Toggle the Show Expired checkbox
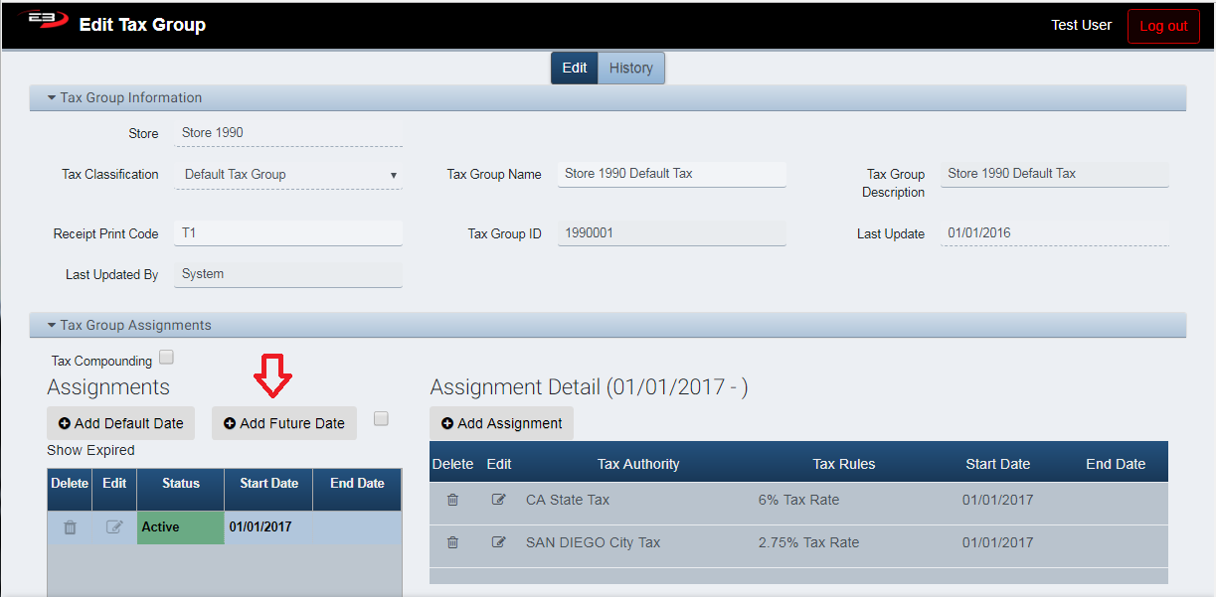Screen dimensions: 1216x597 point(381,419)
